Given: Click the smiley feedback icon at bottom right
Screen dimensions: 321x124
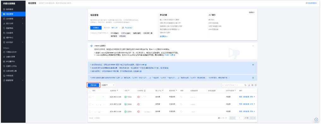Looking at the screenshot, I should [316, 120].
